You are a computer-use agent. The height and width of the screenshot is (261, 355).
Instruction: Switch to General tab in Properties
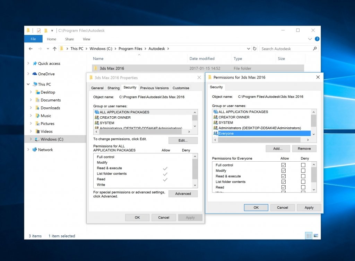tap(97, 88)
